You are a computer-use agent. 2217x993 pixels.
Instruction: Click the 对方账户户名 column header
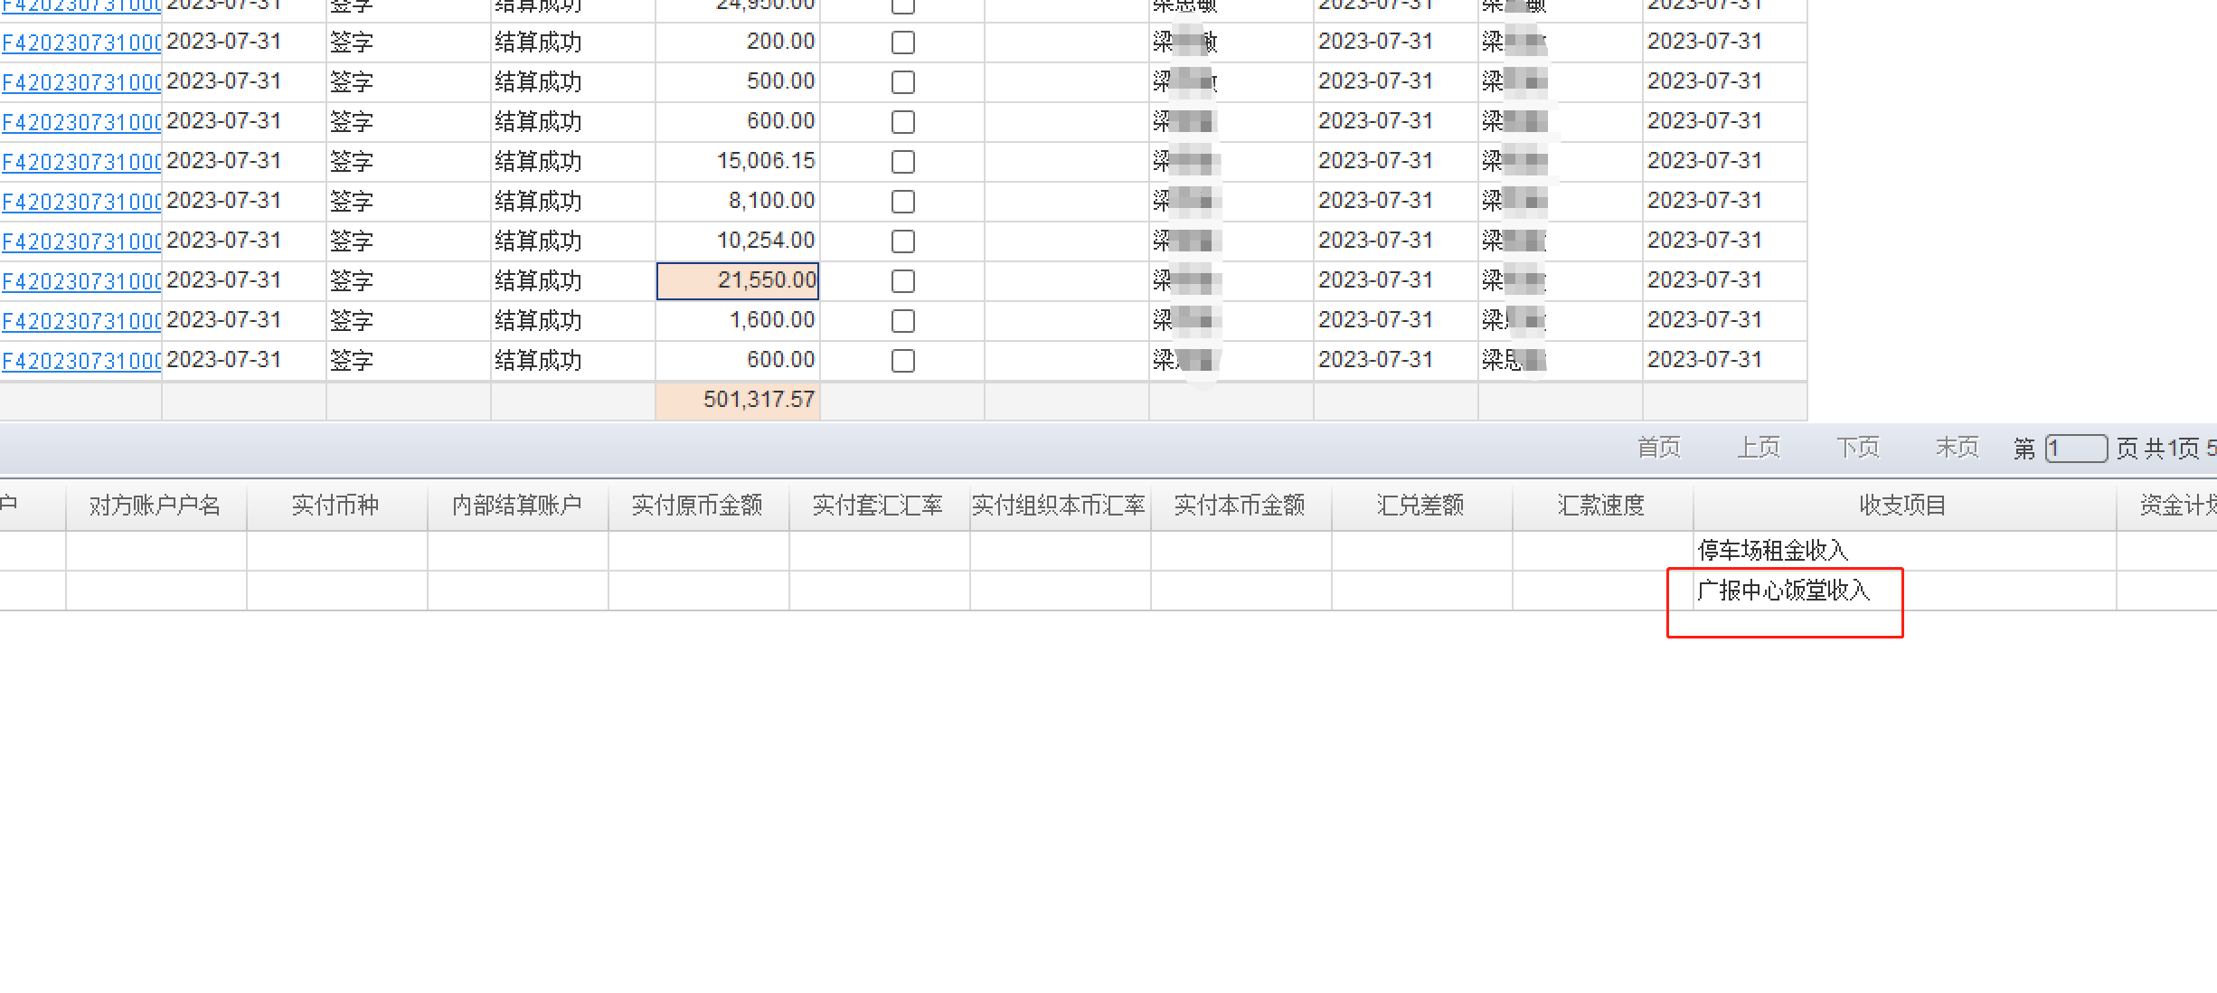(x=156, y=506)
